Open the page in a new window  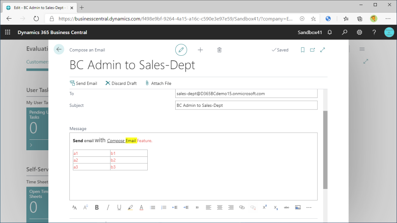(x=312, y=50)
